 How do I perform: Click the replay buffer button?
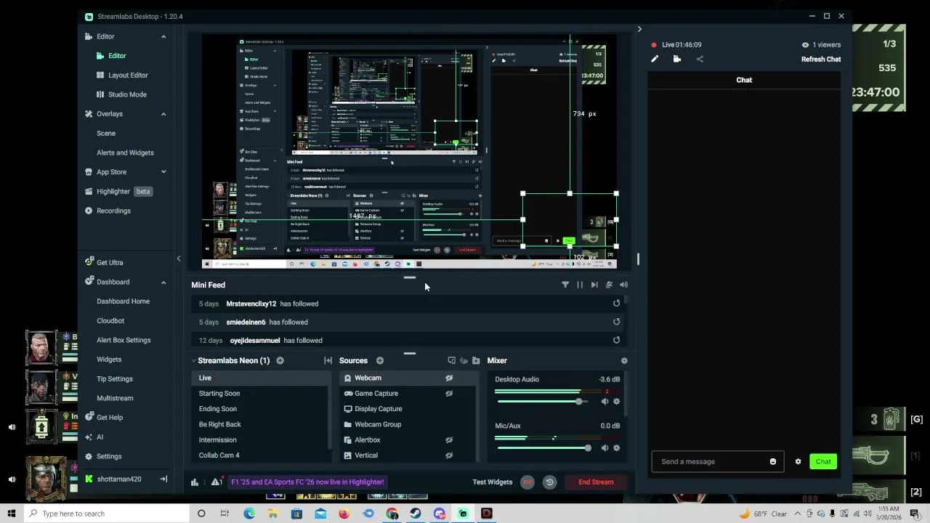tap(549, 482)
